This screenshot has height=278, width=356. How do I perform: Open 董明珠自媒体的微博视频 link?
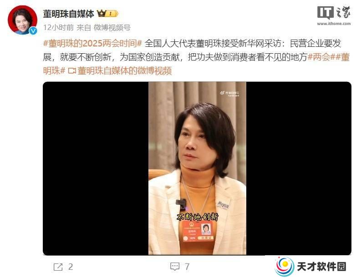tap(124, 71)
